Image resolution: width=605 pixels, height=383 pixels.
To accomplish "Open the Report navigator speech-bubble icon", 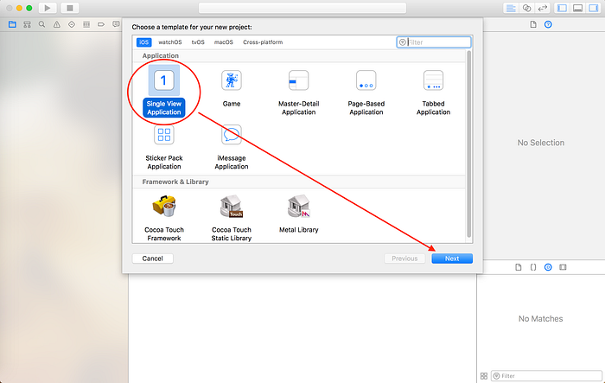I will [116, 24].
